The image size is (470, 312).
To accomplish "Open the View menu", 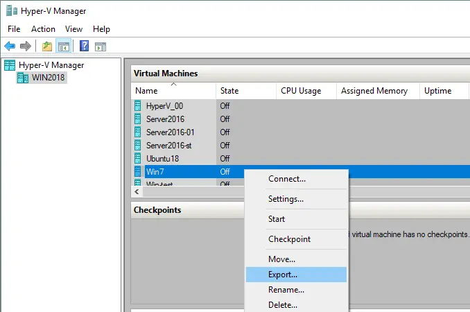I will click(73, 29).
